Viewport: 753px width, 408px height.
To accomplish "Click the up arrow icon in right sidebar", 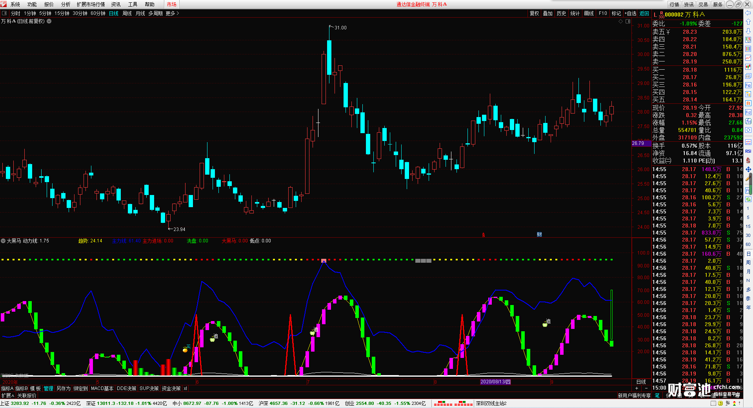I will click(x=748, y=22).
